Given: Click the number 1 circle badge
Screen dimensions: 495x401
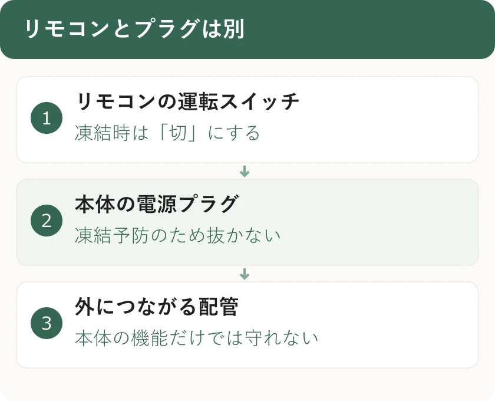Looking at the screenshot, I should (x=47, y=118).
